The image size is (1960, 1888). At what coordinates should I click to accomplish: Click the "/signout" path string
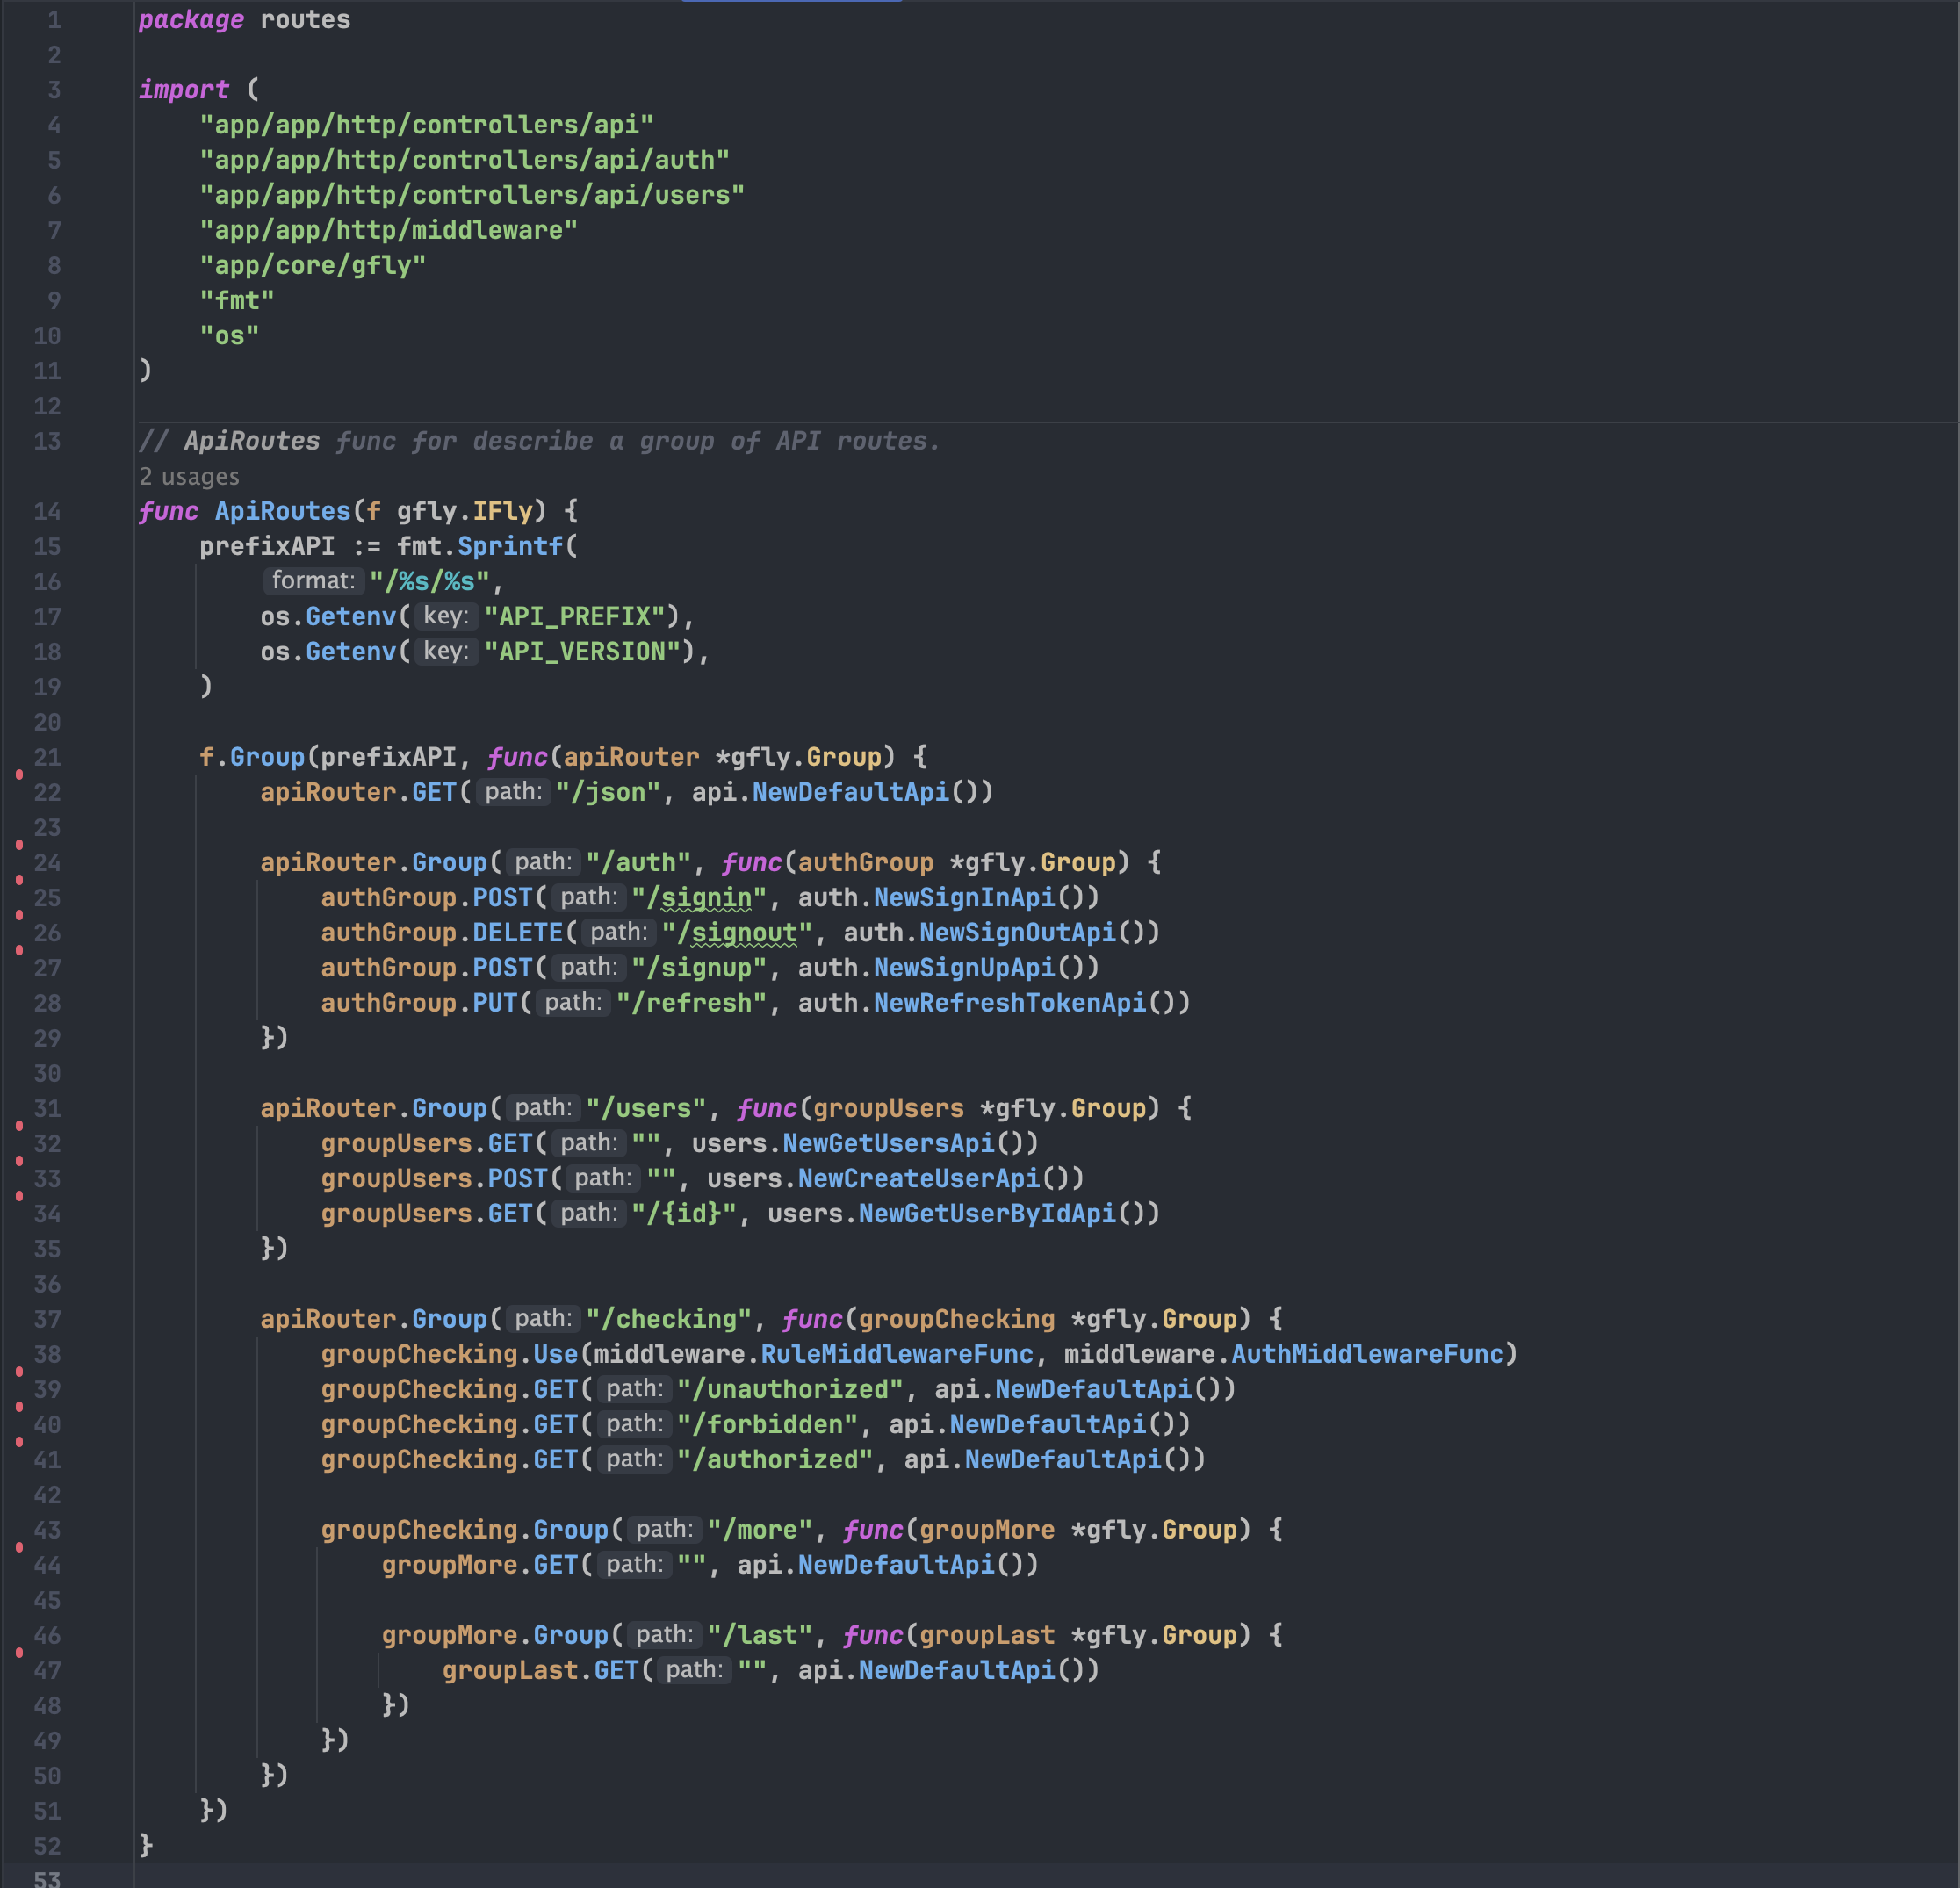(737, 932)
